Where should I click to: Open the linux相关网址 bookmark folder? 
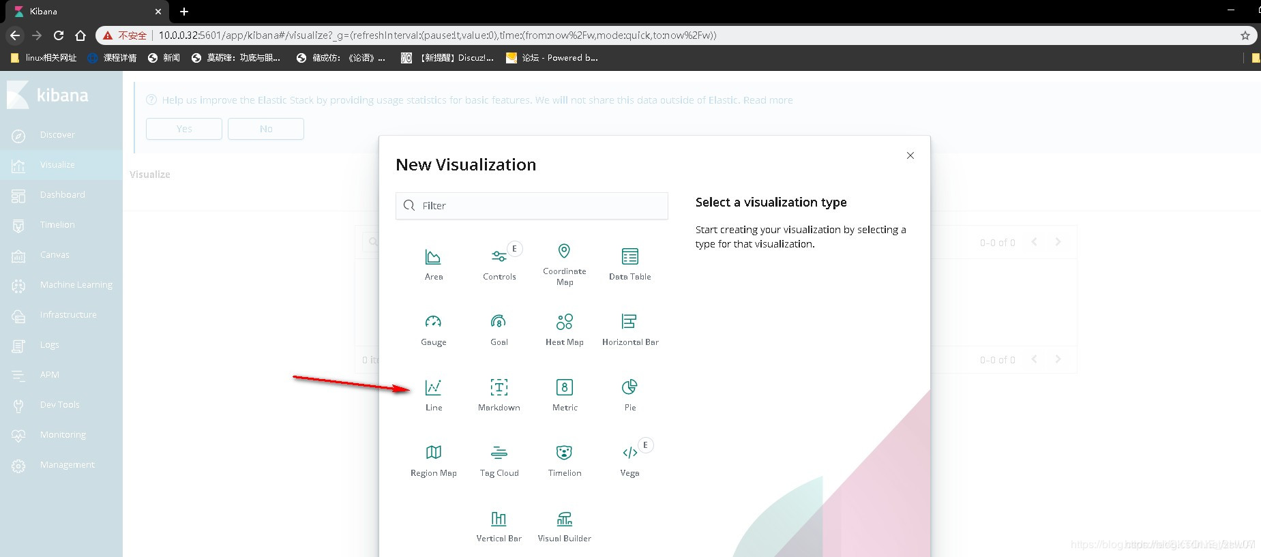(44, 58)
